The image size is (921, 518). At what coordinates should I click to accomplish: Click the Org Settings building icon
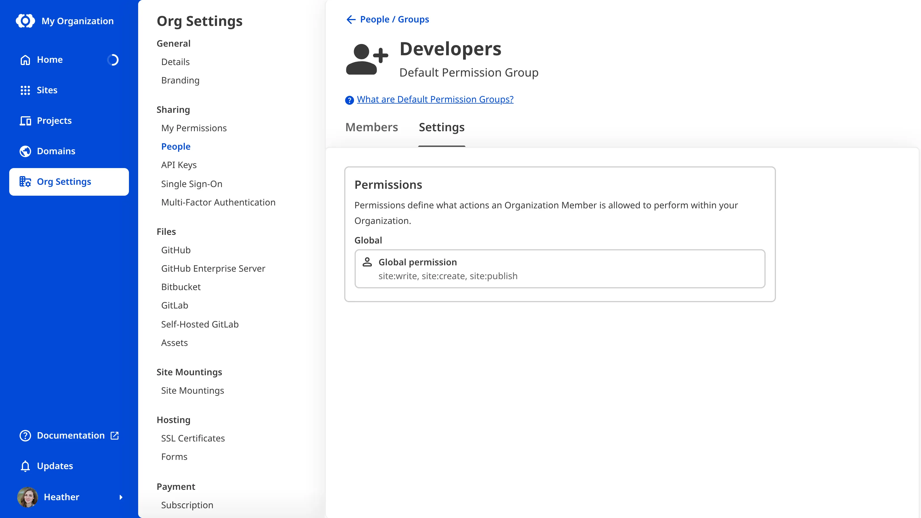pyautogui.click(x=25, y=182)
